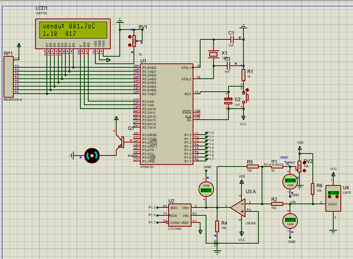Increase LM35 temperature with right red button
Screen dimensions: 353x259
pyautogui.click(x=337, y=197)
